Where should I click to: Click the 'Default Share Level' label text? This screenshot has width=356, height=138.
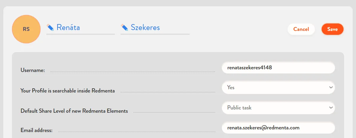tap(74, 111)
